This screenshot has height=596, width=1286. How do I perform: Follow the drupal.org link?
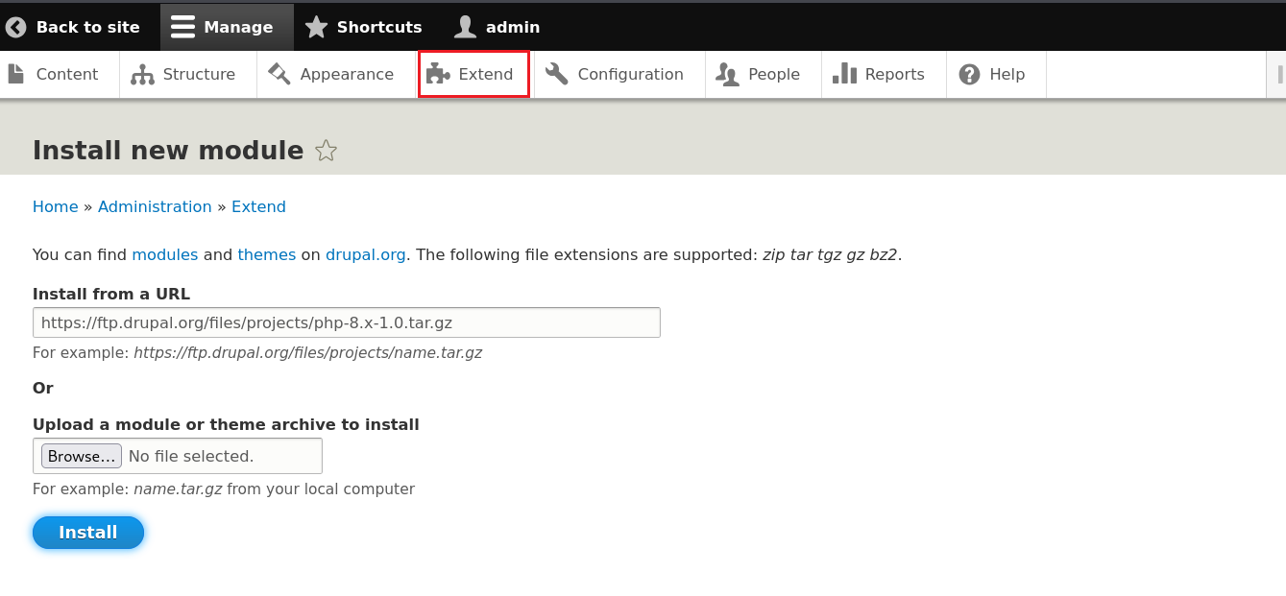(365, 255)
